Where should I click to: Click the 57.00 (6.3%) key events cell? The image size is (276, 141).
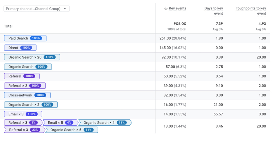tap(176, 67)
